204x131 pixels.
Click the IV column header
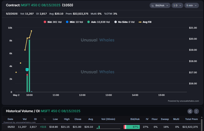[x=147, y=119]
